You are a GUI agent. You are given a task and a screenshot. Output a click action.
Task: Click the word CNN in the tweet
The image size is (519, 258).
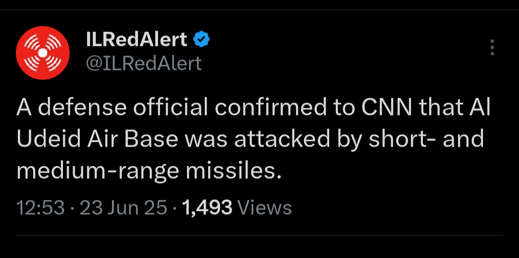coord(386,108)
